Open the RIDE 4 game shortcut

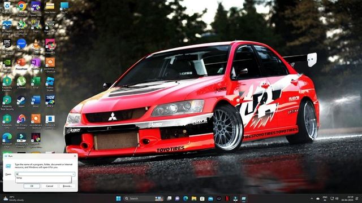50,101
